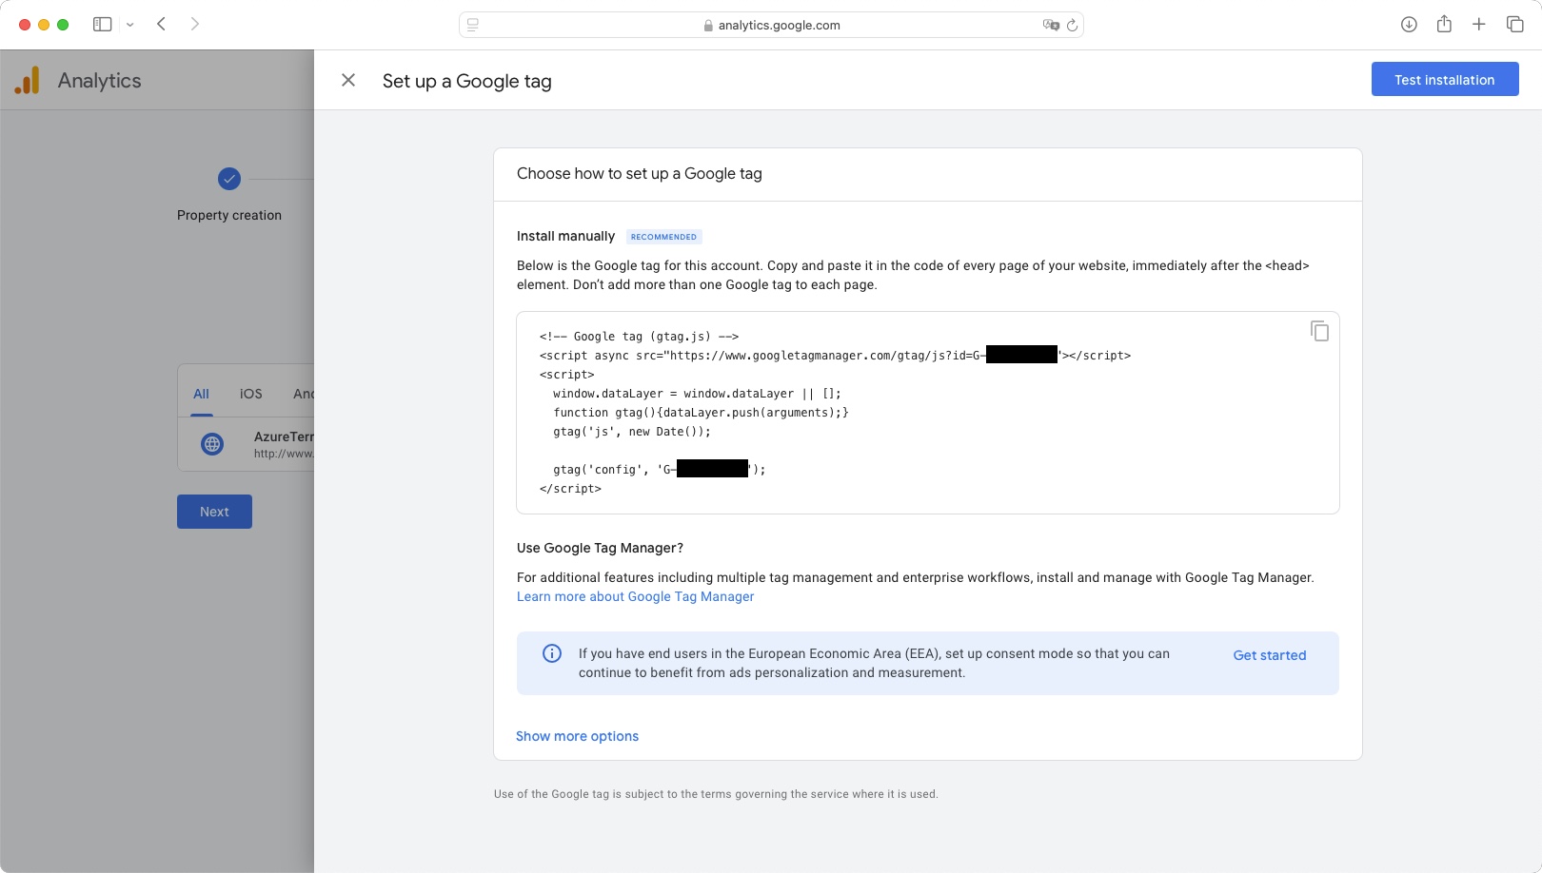Click the RECOMMENDED badge
Viewport: 1542px width, 873px height.
point(663,237)
